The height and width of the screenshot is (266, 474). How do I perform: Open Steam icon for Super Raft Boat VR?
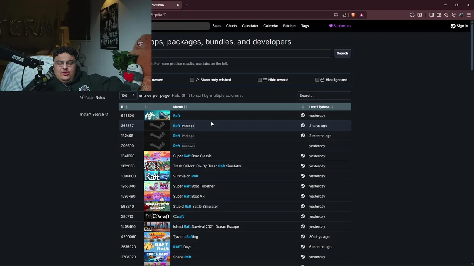(303, 196)
